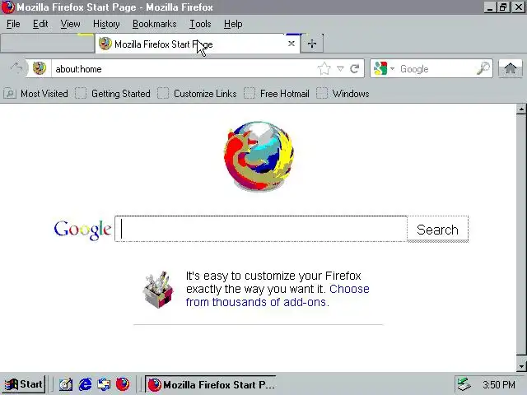527x395 pixels.
Task: Open the Edit menu
Action: (x=40, y=24)
